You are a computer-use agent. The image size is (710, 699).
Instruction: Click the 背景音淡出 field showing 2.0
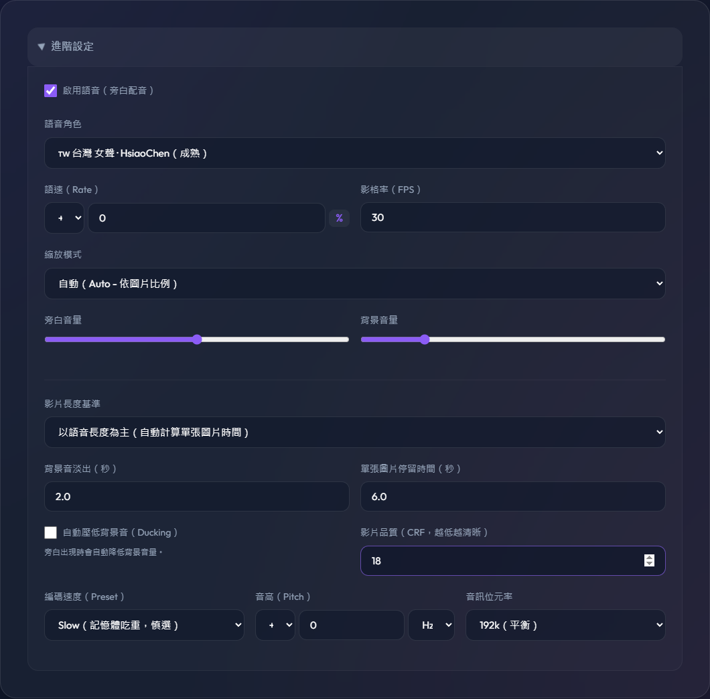click(196, 497)
